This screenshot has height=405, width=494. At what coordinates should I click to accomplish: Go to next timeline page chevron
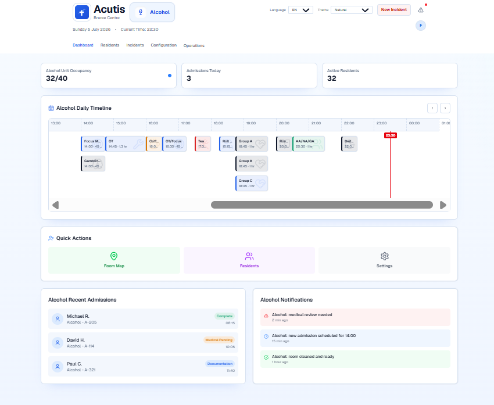[x=445, y=108]
